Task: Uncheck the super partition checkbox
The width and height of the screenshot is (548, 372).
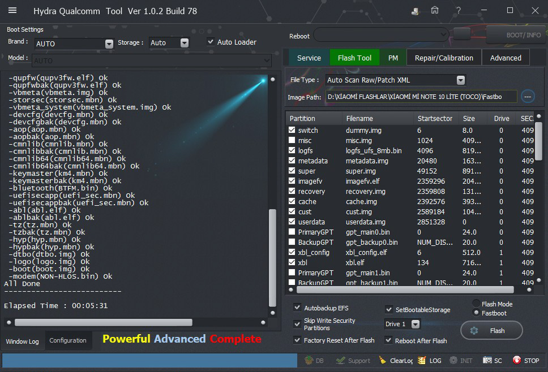Action: [292, 171]
